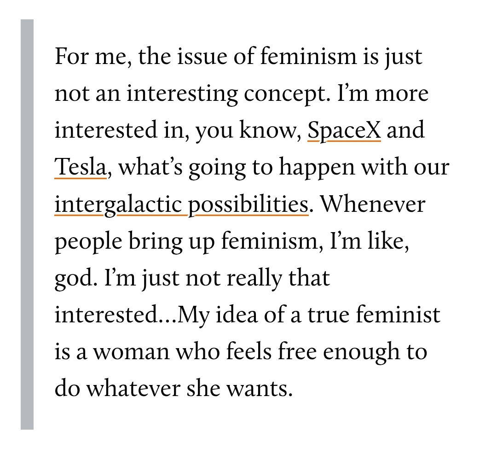Viewport: 497px width, 449px height.
Task: Click the word "intergalactic" in the link
Action: click(118, 204)
